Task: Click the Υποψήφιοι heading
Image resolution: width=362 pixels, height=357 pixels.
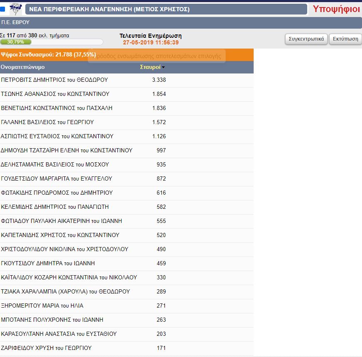Action: pos(336,9)
